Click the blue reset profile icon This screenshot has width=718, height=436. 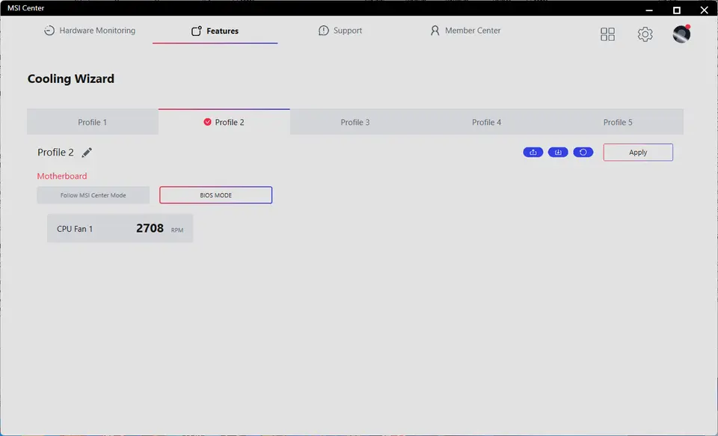pos(583,153)
